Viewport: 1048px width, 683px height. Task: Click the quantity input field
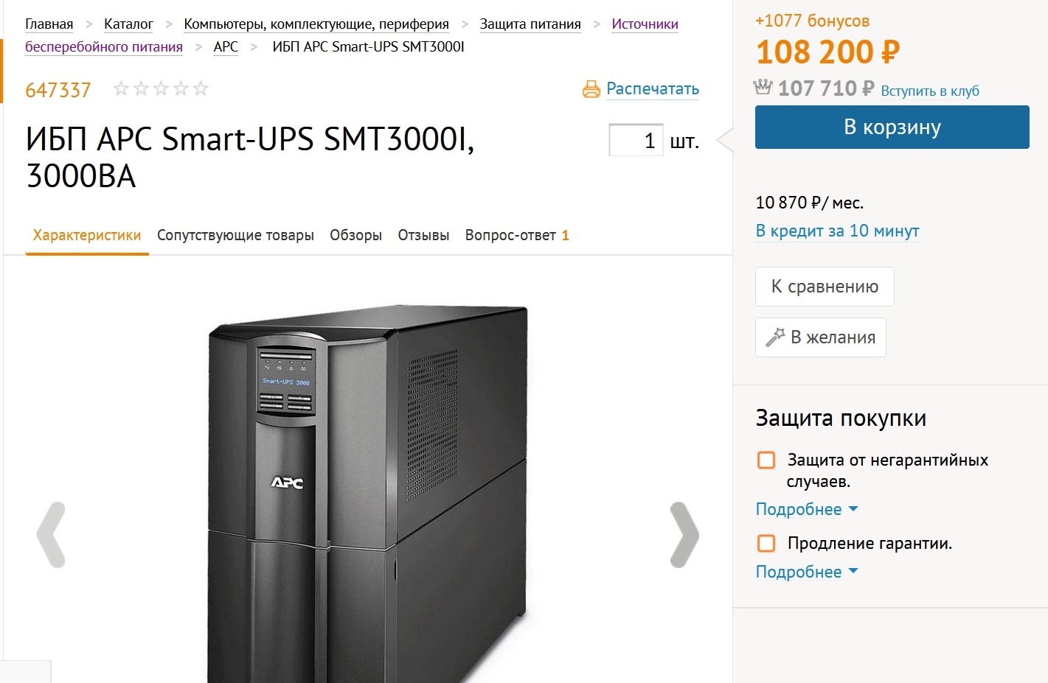coord(635,140)
